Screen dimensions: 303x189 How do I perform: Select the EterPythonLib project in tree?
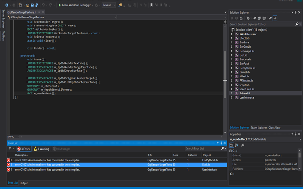point(247,68)
